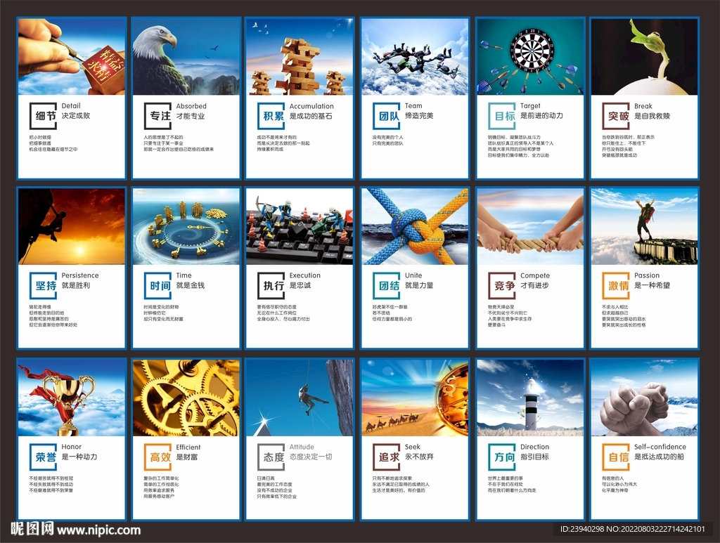720x543 pixels.
Task: Select the rappelling climber Attitude image
Action: (x=300, y=398)
